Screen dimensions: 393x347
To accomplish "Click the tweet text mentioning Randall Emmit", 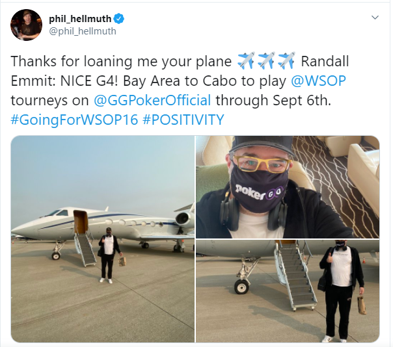I will 180,90.
